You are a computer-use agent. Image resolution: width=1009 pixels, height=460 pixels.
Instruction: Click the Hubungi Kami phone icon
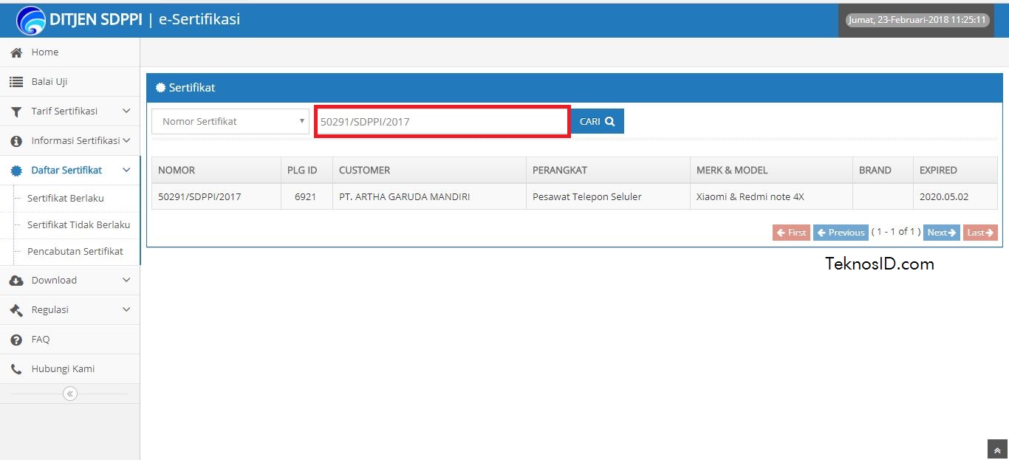(x=16, y=369)
